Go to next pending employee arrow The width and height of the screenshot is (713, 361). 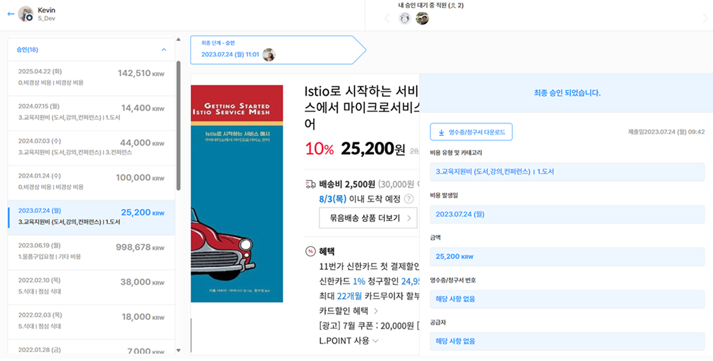pos(705,18)
